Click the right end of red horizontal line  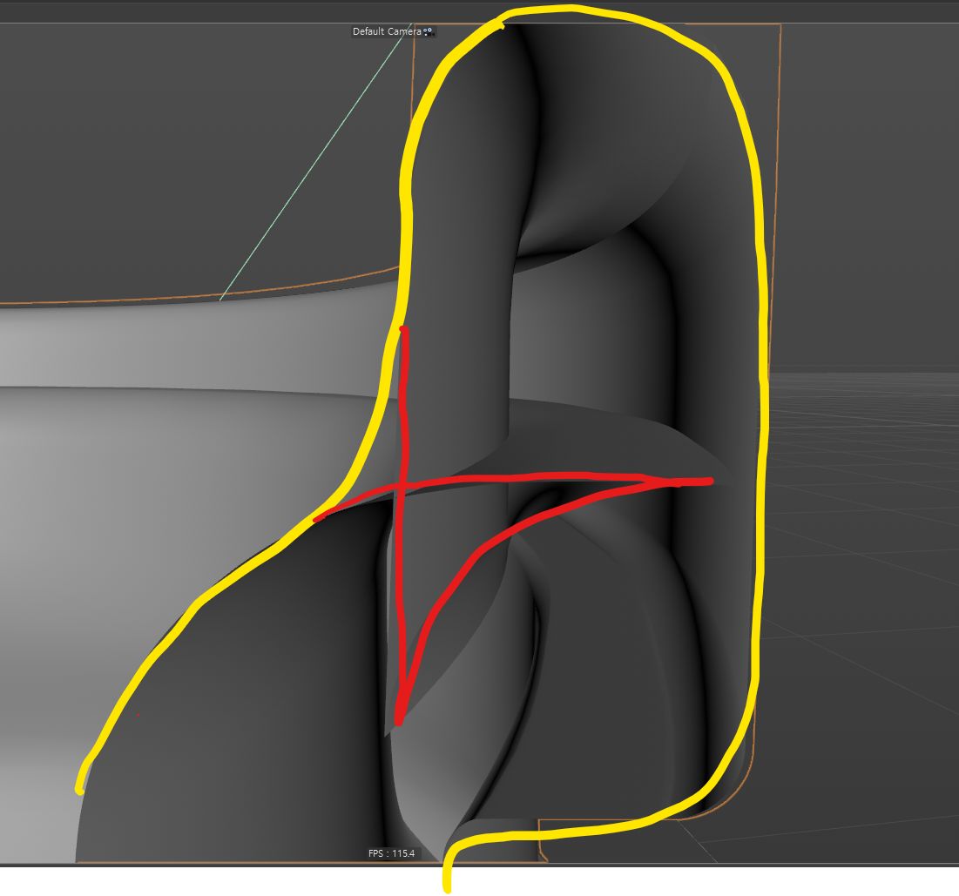pos(710,481)
